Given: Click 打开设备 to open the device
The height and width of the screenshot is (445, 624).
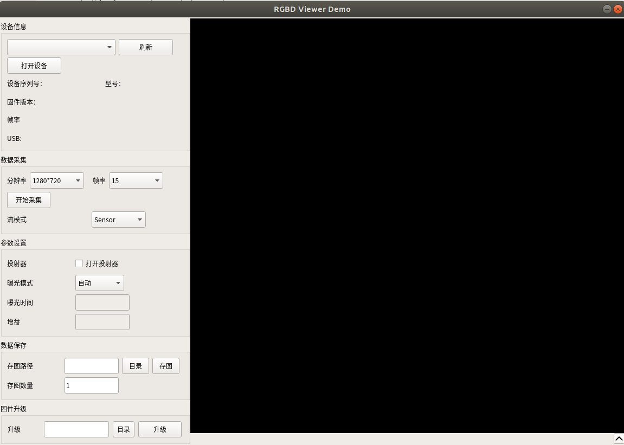Looking at the screenshot, I should pyautogui.click(x=34, y=65).
